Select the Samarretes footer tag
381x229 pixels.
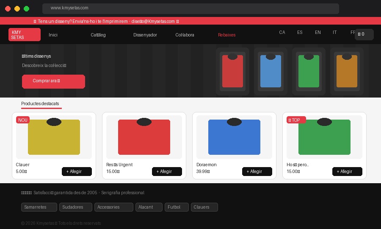click(x=39, y=207)
